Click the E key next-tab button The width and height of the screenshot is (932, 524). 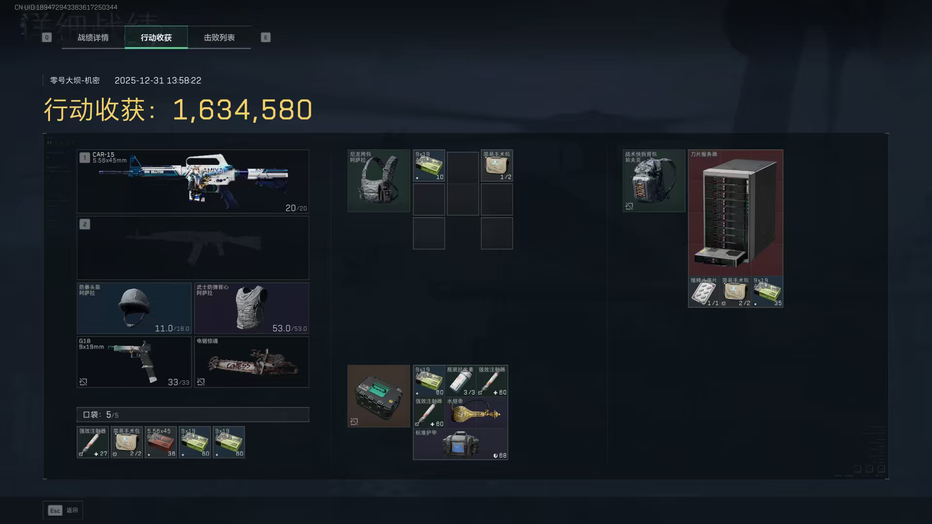(x=266, y=37)
